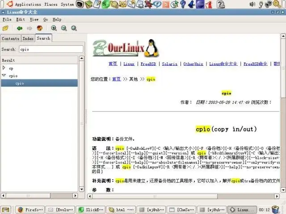Open the View menu

(x=34, y=19)
